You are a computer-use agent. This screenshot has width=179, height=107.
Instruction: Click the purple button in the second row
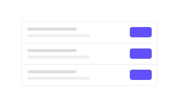coord(141,54)
